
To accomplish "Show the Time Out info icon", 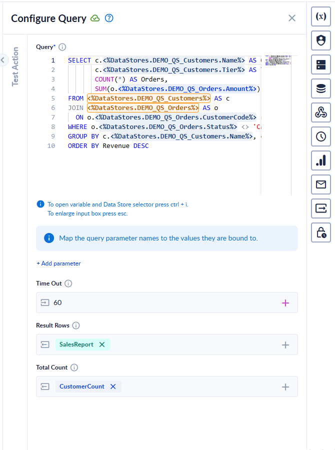I will pos(68,283).
